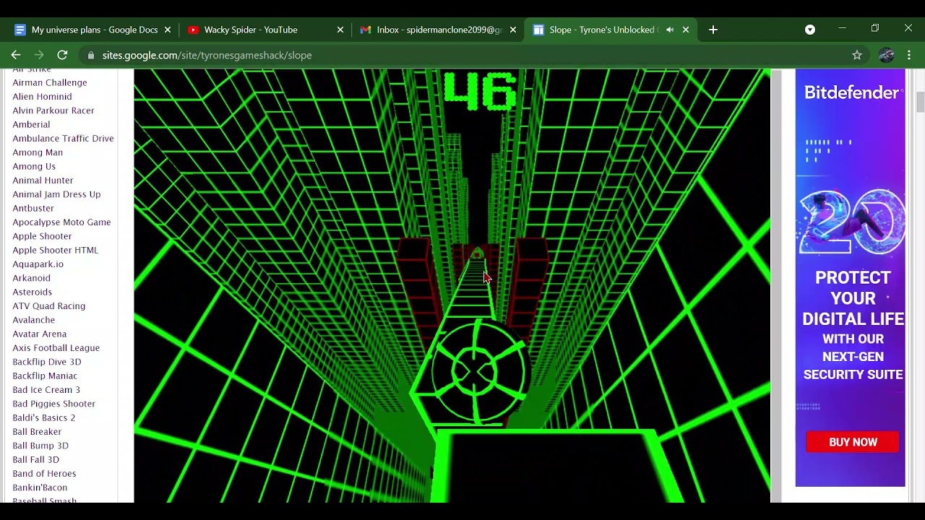925x520 pixels.
Task: Close the My universe plans tab
Action: [168, 30]
